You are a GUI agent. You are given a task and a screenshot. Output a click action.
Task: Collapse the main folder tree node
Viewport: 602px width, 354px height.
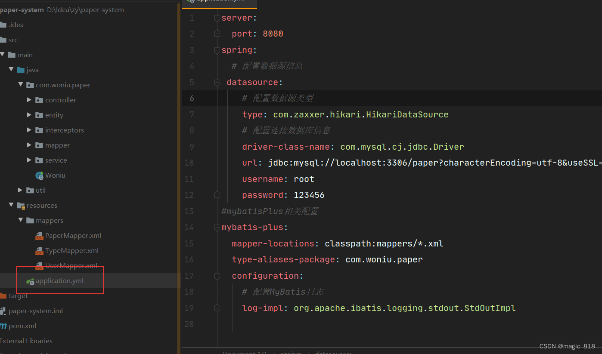(3, 55)
